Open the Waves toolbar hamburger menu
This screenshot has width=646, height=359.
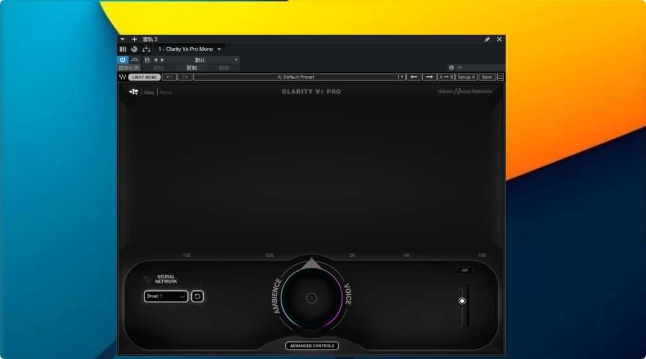[x=500, y=77]
